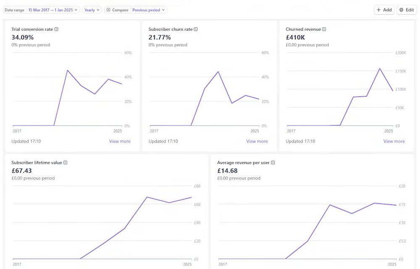
Task: Open info icon beside Trial conversion rate
Action: coord(56,29)
